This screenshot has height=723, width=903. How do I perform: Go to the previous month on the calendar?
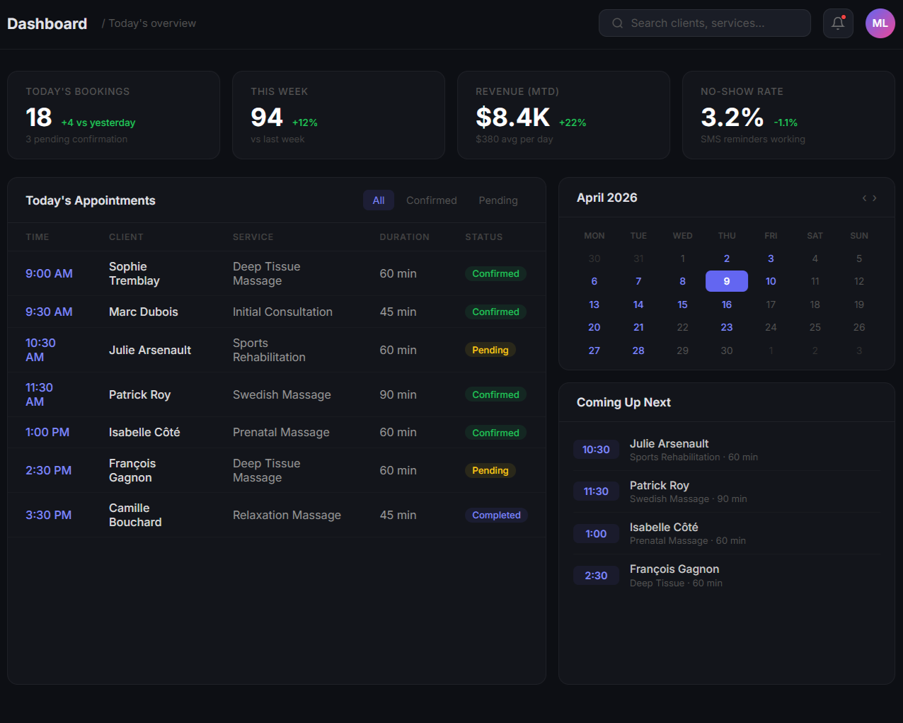point(863,198)
